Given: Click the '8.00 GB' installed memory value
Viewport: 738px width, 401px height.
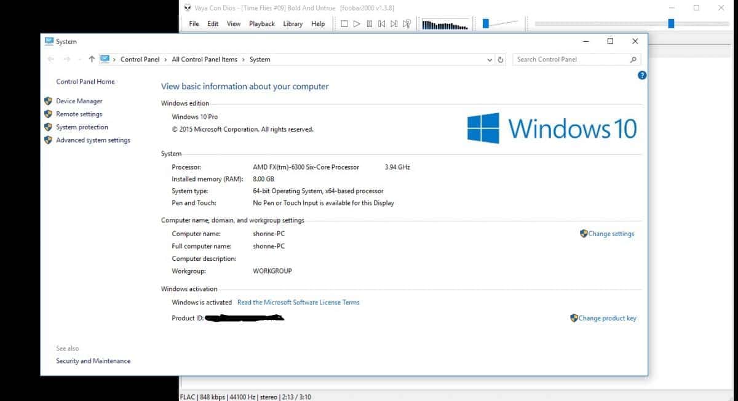Looking at the screenshot, I should pos(263,179).
